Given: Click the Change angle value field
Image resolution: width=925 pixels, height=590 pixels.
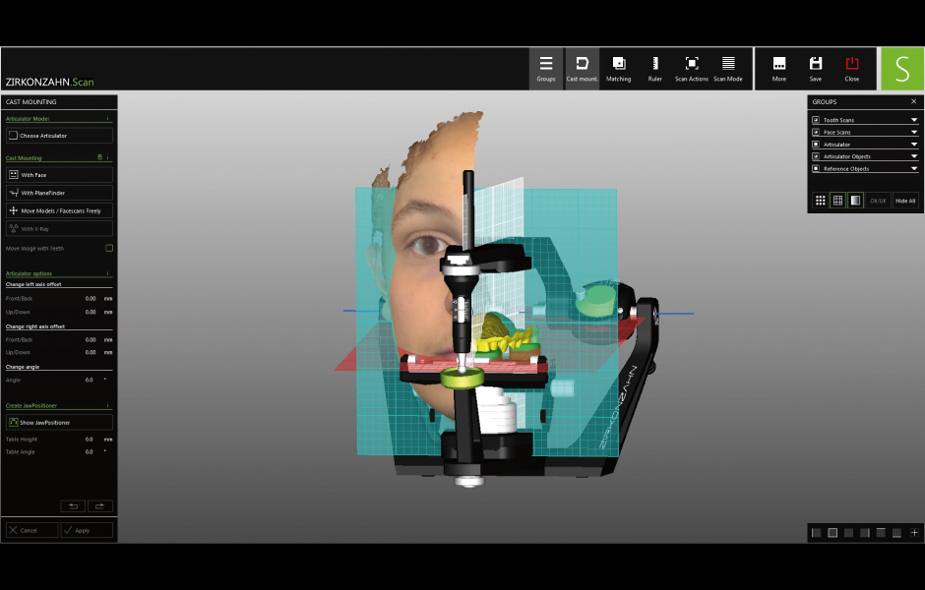Looking at the screenshot, I should pyautogui.click(x=90, y=380).
